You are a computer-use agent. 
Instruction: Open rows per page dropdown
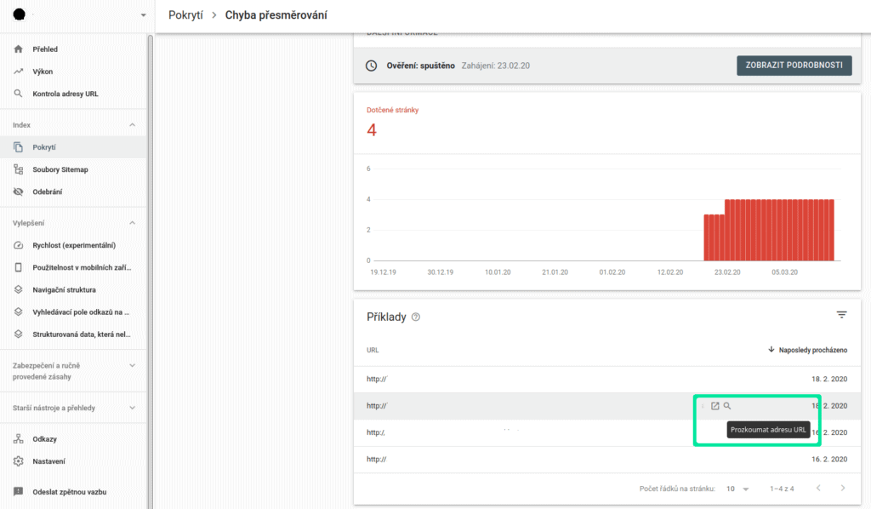738,489
